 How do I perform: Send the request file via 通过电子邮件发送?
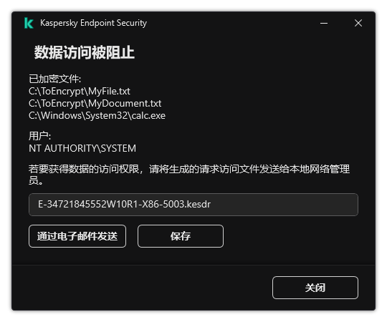pyautogui.click(x=77, y=236)
